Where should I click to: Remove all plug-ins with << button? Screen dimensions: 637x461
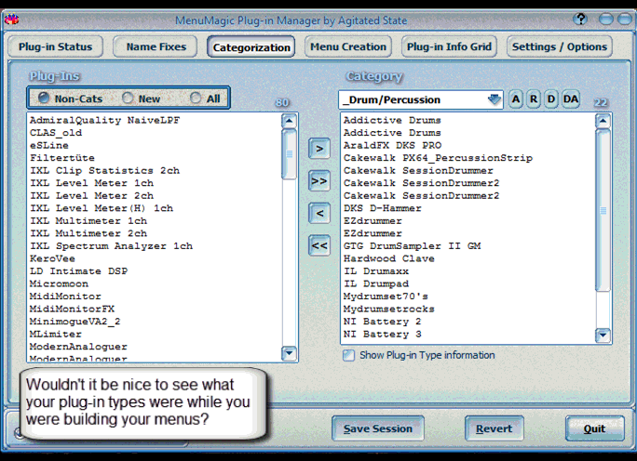point(319,245)
